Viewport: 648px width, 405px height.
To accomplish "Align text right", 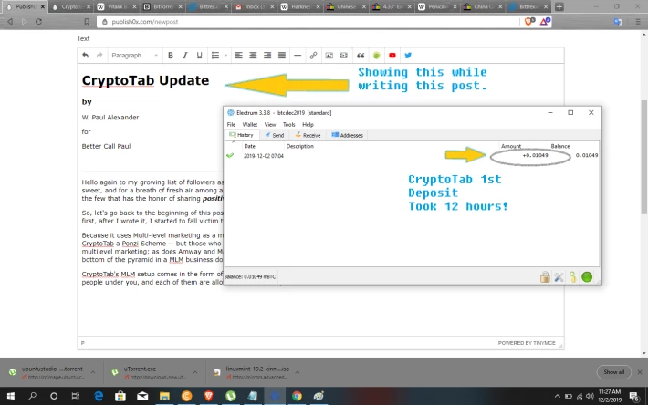I will click(x=267, y=56).
